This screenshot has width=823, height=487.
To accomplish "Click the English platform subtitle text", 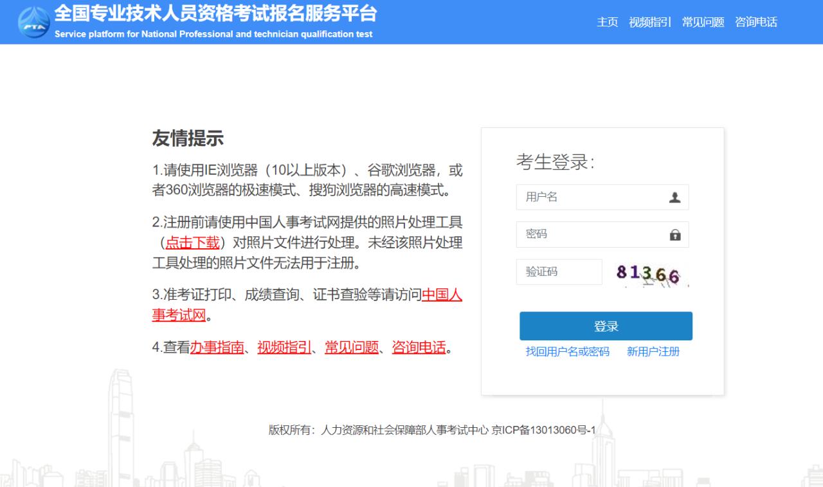I will pos(213,34).
